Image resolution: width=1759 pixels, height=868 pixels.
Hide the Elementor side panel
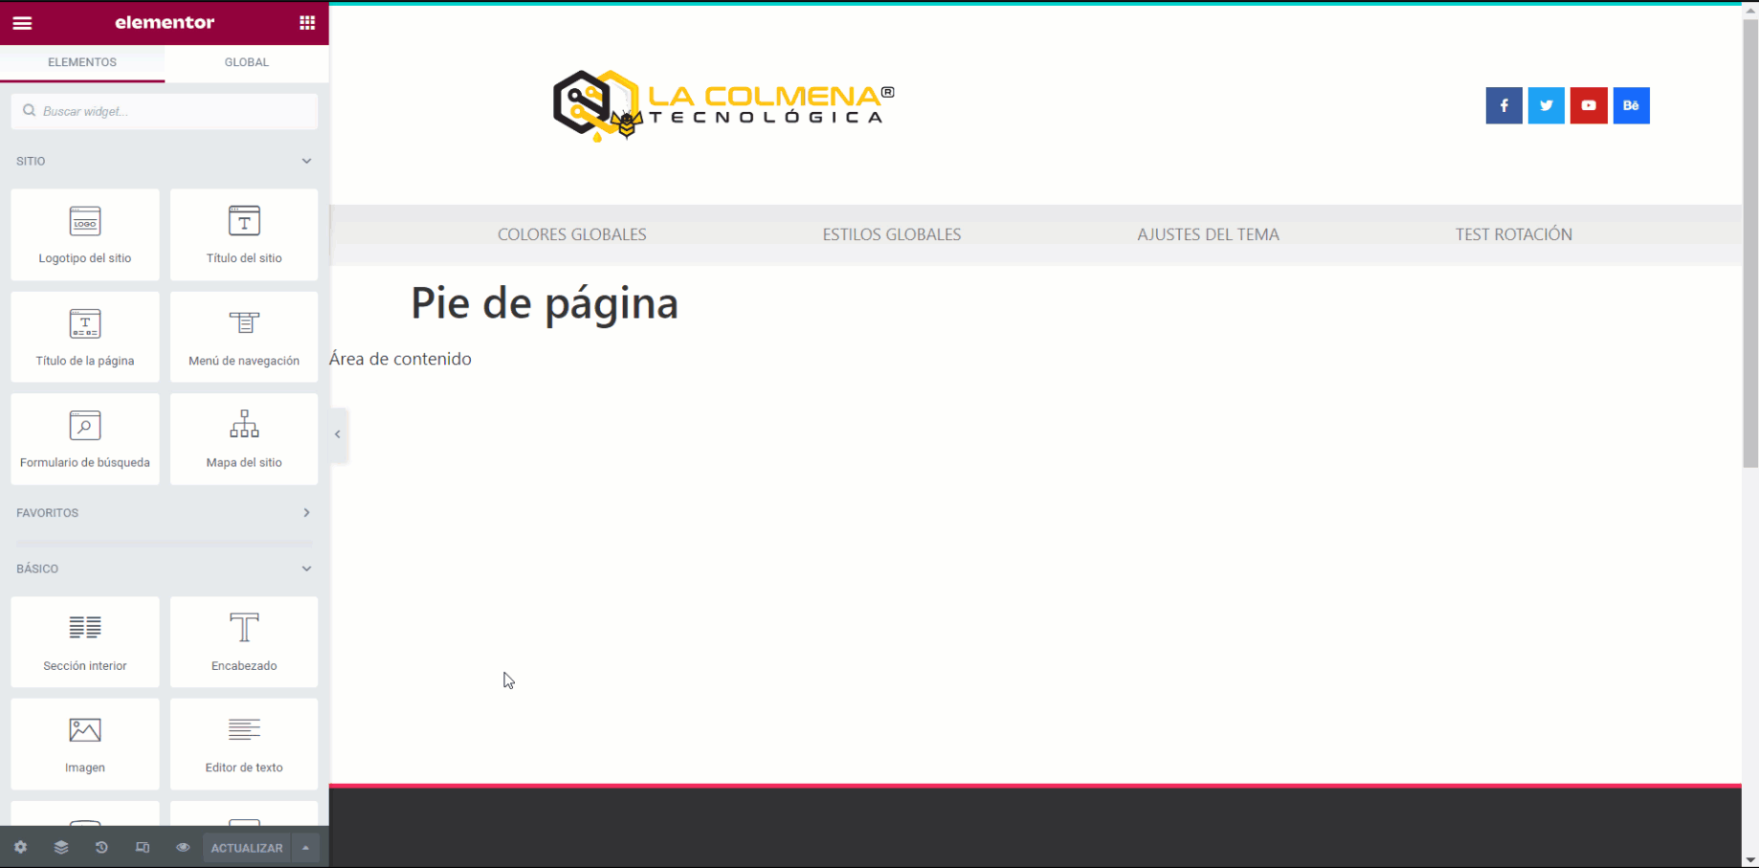coord(338,434)
